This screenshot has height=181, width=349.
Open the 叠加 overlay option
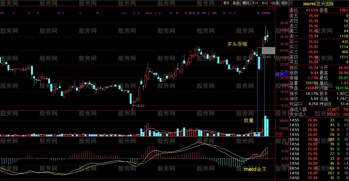coord(236,3)
